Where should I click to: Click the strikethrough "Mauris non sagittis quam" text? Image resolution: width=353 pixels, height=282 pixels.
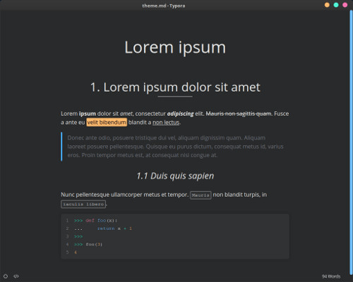(x=239, y=114)
